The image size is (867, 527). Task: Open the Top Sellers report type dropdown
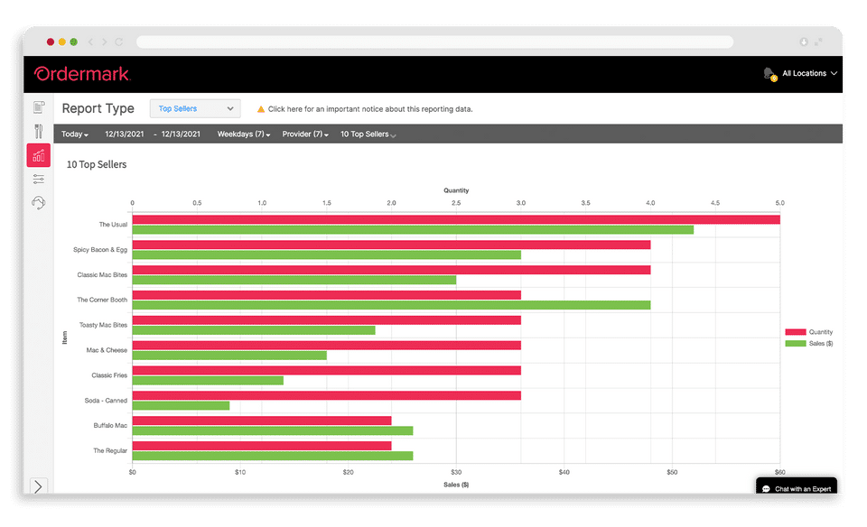click(195, 109)
